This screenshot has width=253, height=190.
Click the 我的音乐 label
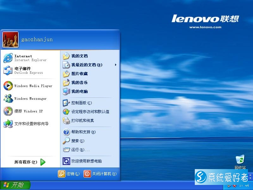(80, 83)
